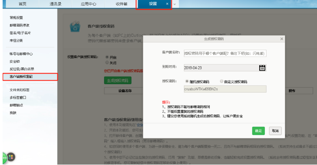Select 签名/电子名片 in the sidebar
The height and width of the screenshot is (165, 317).
pos(20,33)
